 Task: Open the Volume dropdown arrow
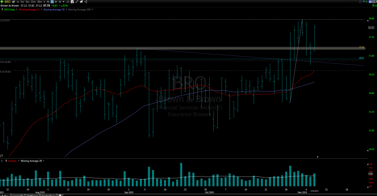[x=19, y=161]
